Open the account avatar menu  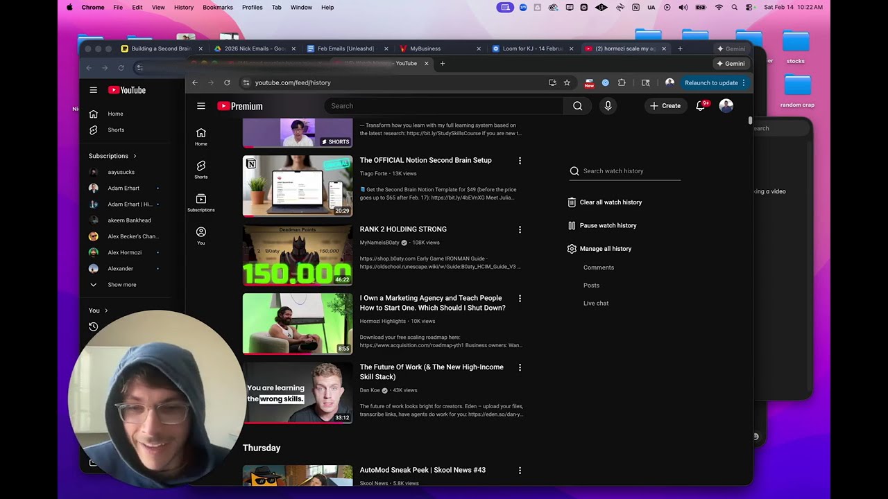tap(726, 105)
